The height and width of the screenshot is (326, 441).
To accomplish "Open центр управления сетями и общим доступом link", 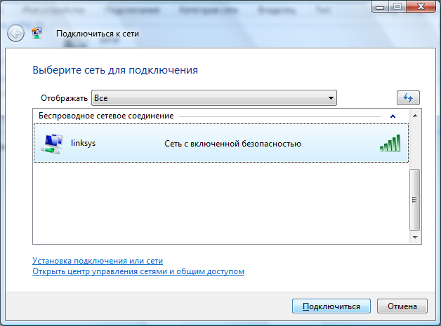I will 138,271.
